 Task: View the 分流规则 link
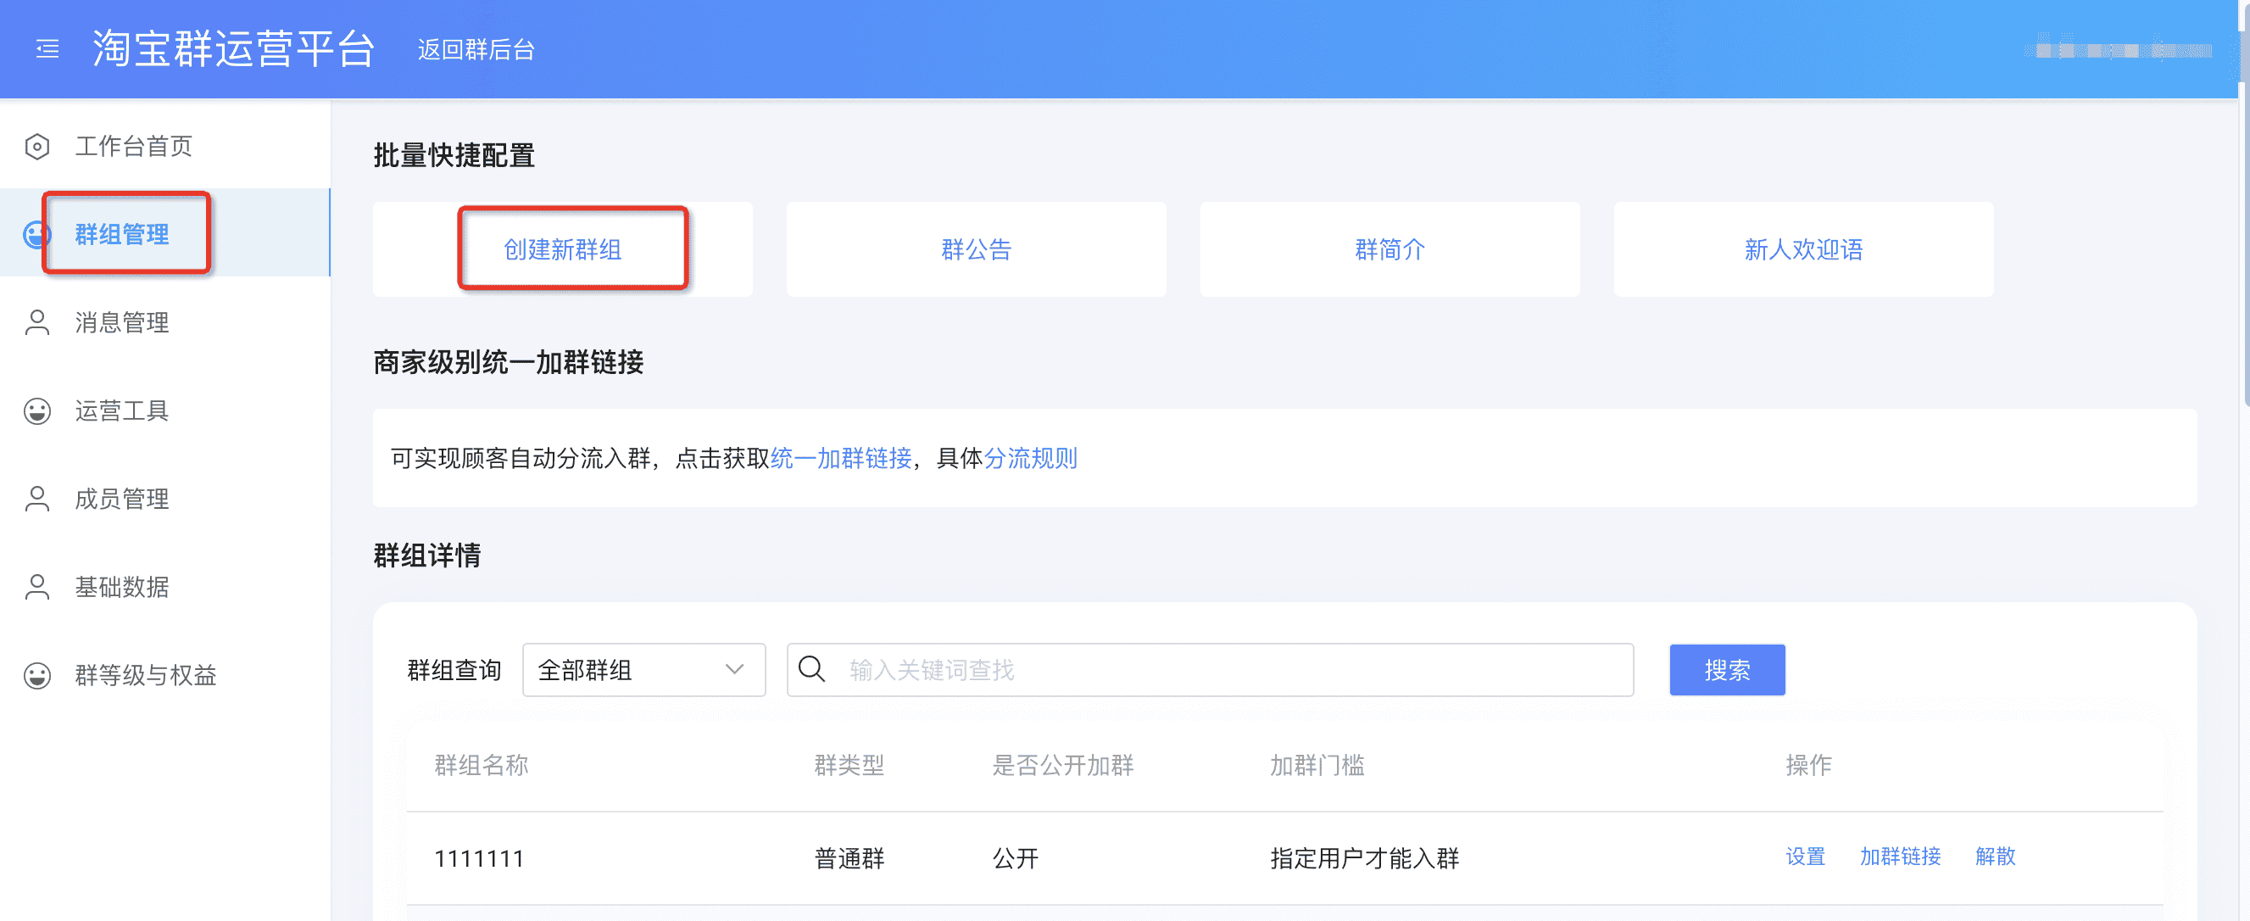pyautogui.click(x=1031, y=458)
